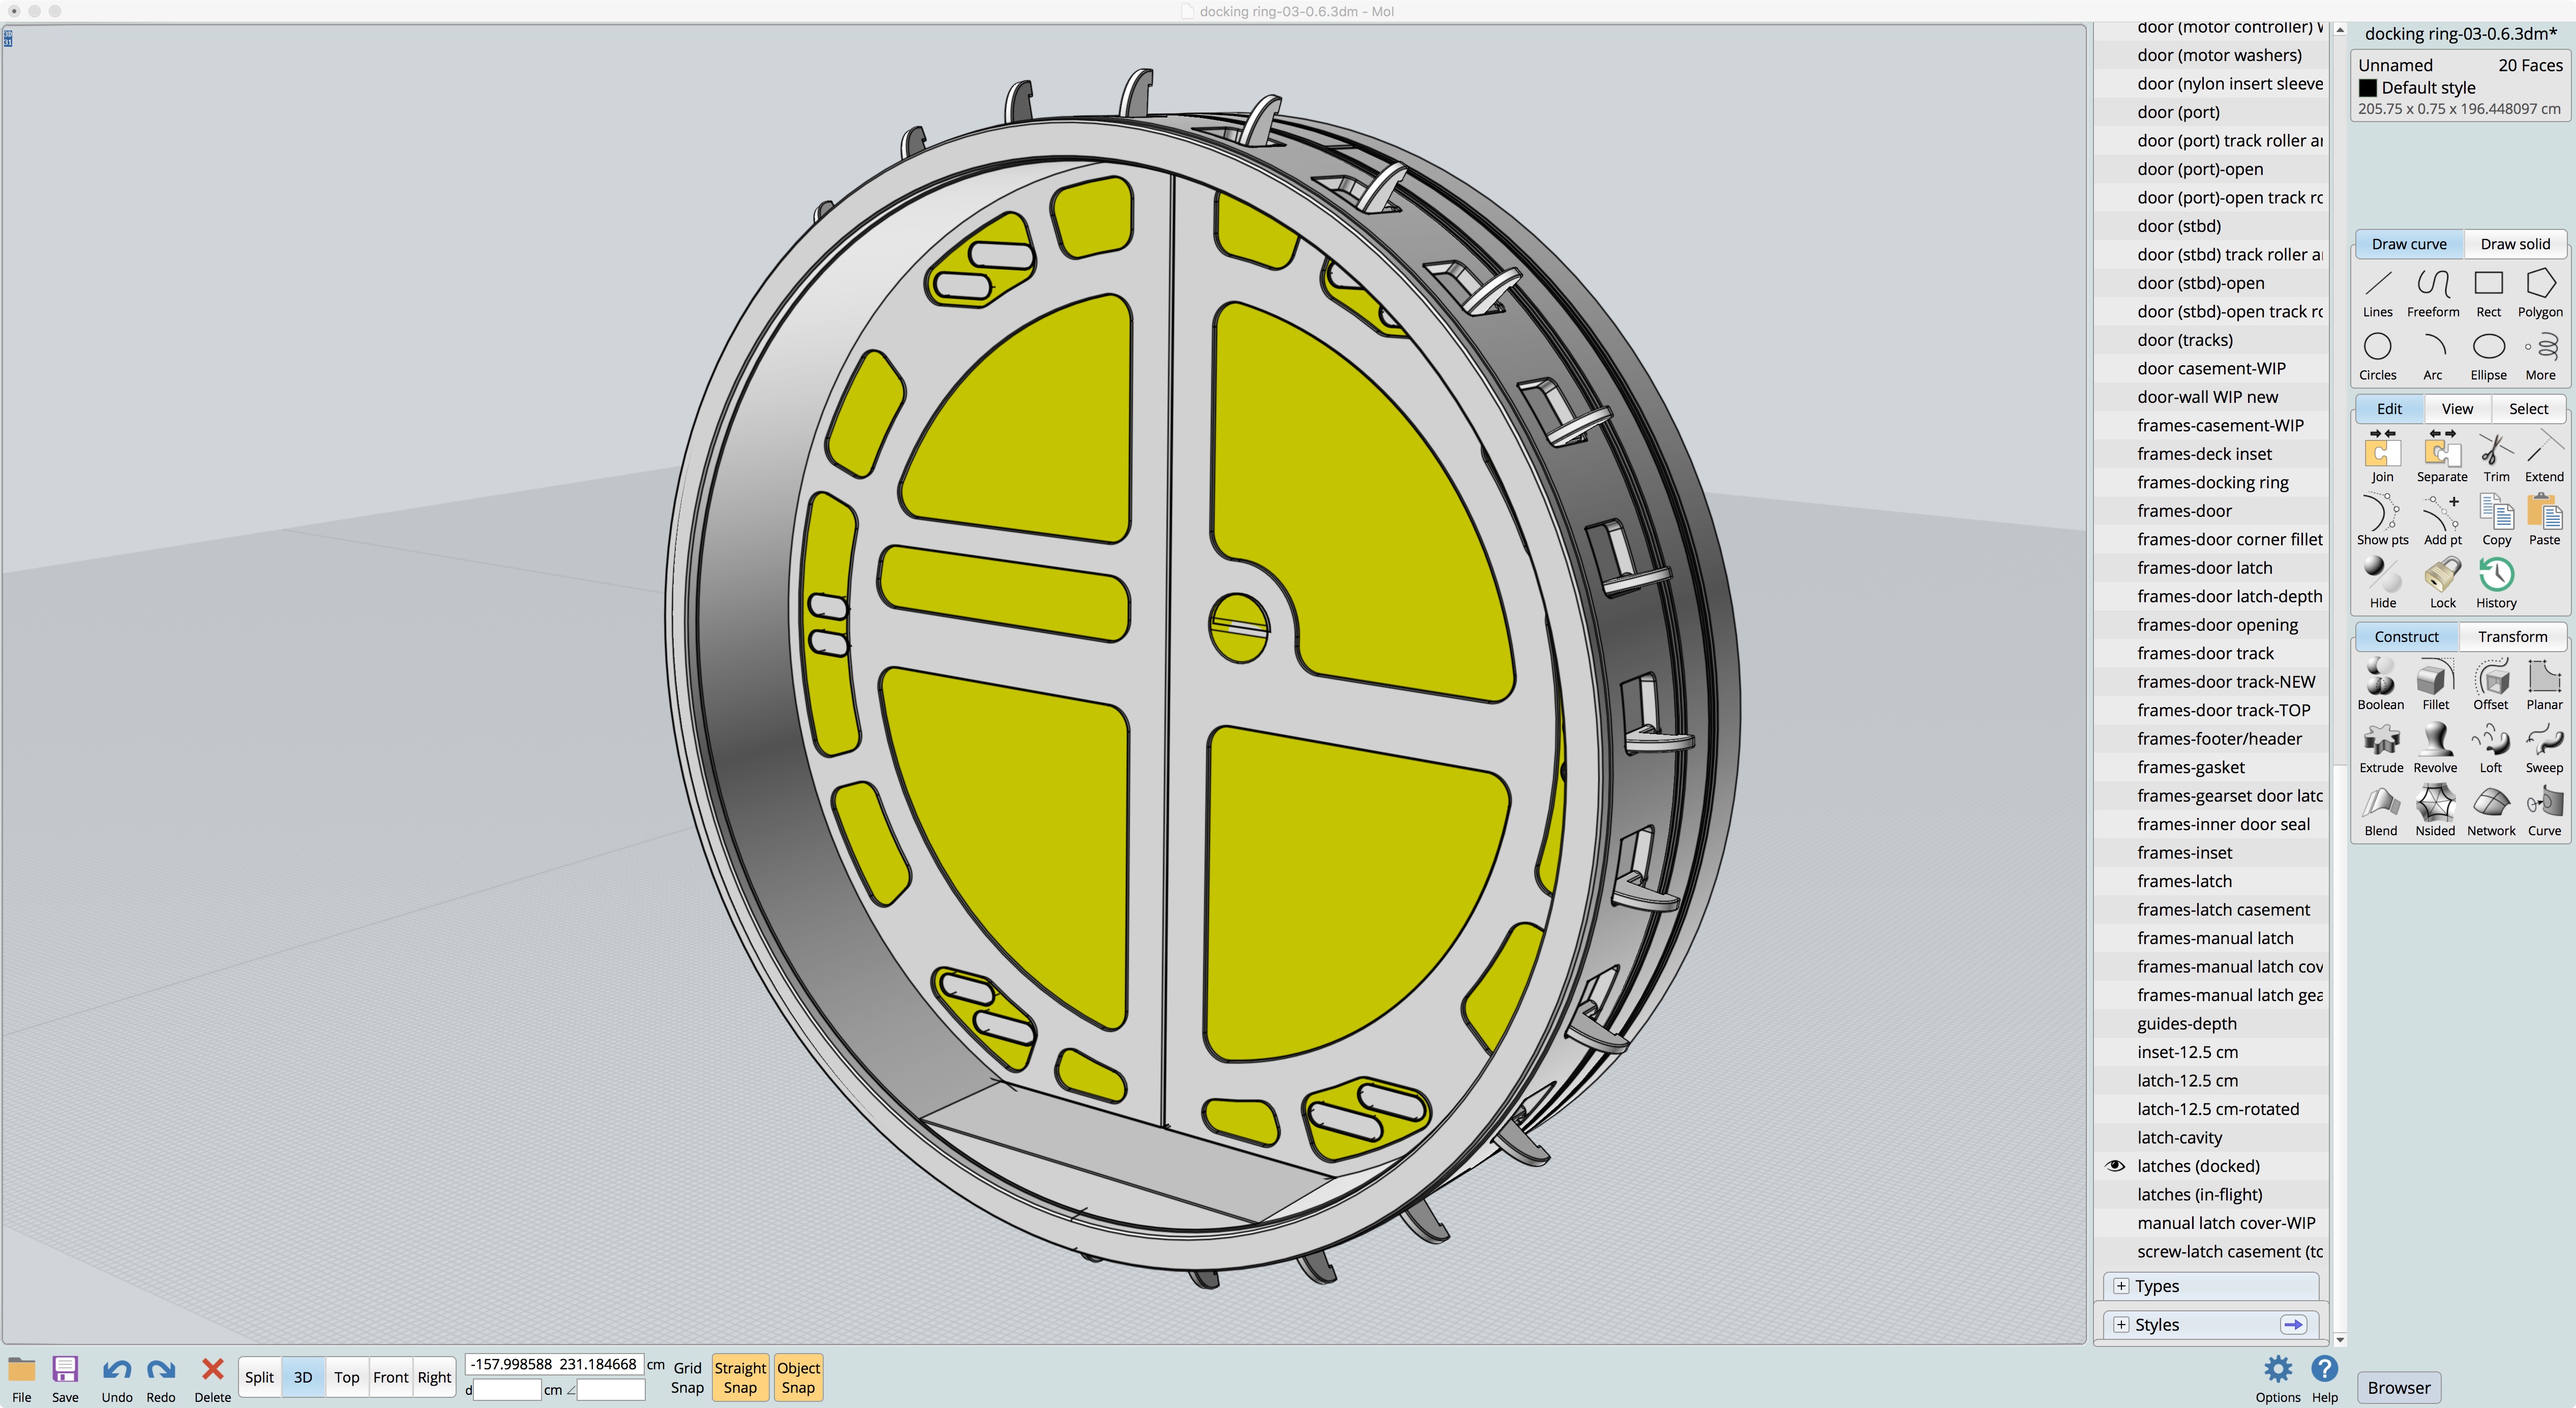Select the Fillet tool
This screenshot has height=1408, width=2576.
pos(2435,685)
